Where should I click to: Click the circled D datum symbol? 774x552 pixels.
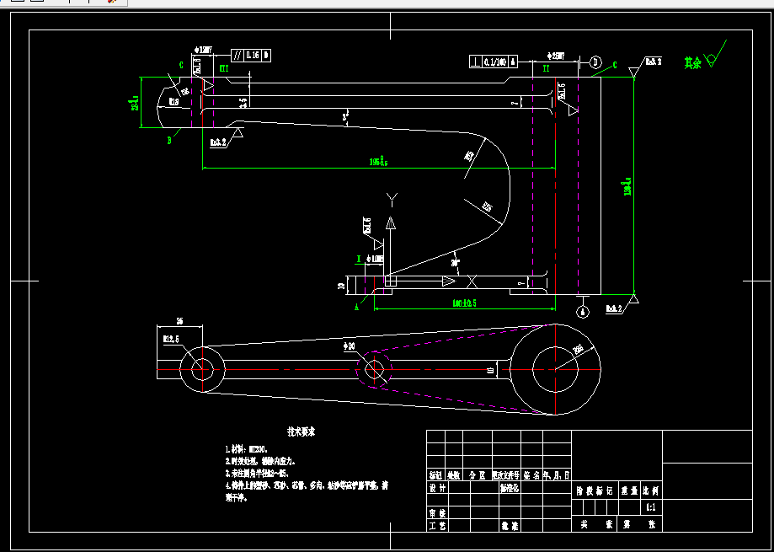click(x=595, y=62)
